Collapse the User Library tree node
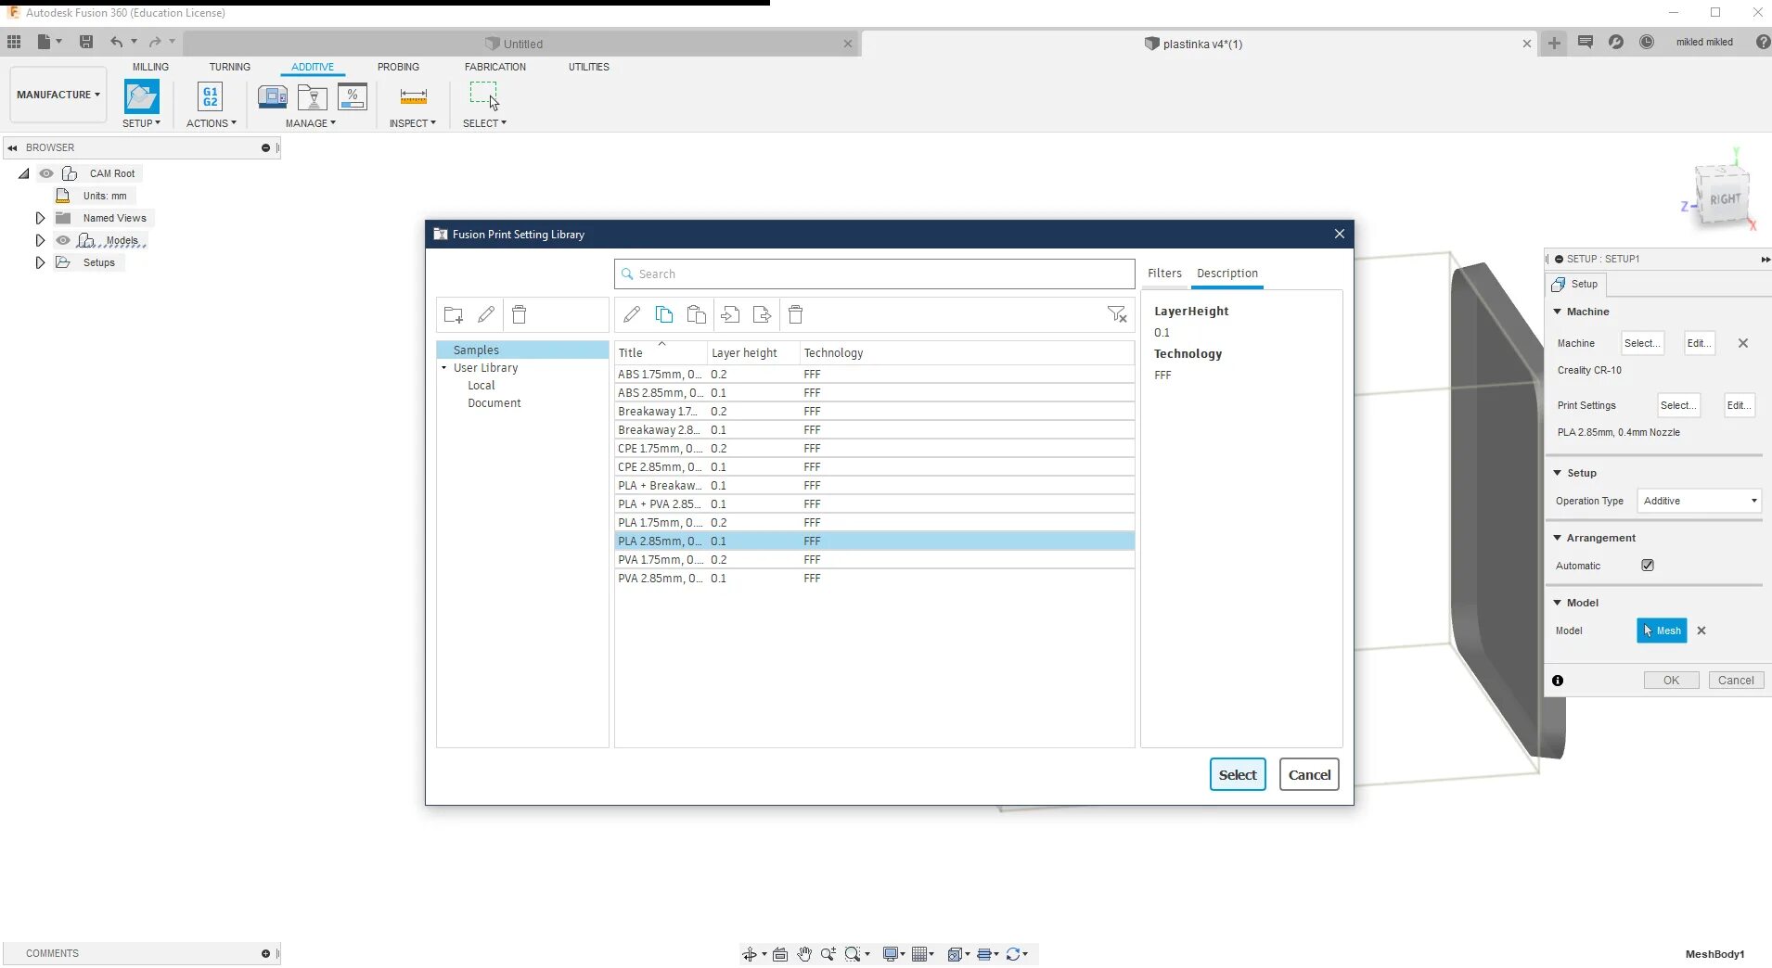1772x968 pixels. pyautogui.click(x=444, y=368)
